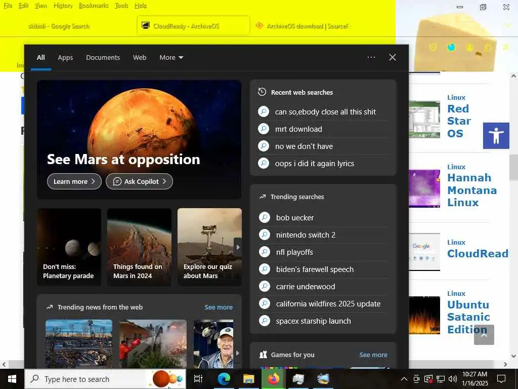The image size is (518, 389).
Task: Click See more for Games for you
Action: (x=373, y=355)
